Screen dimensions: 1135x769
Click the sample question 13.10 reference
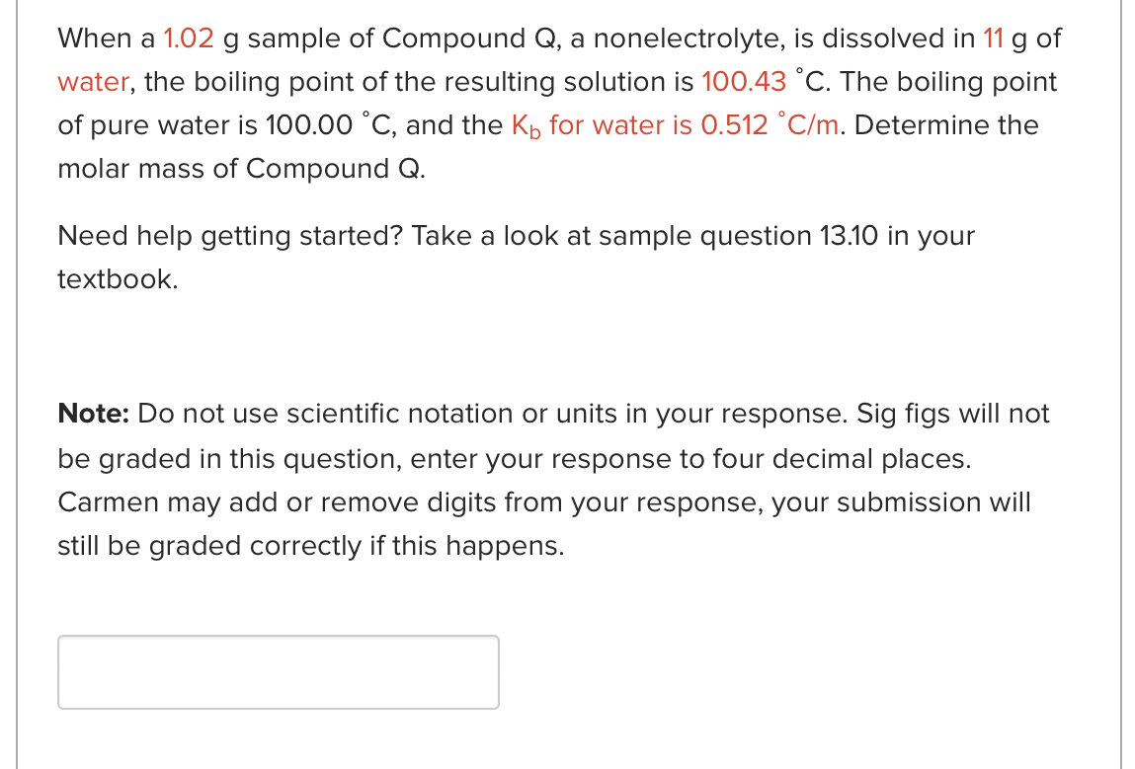[734, 236]
